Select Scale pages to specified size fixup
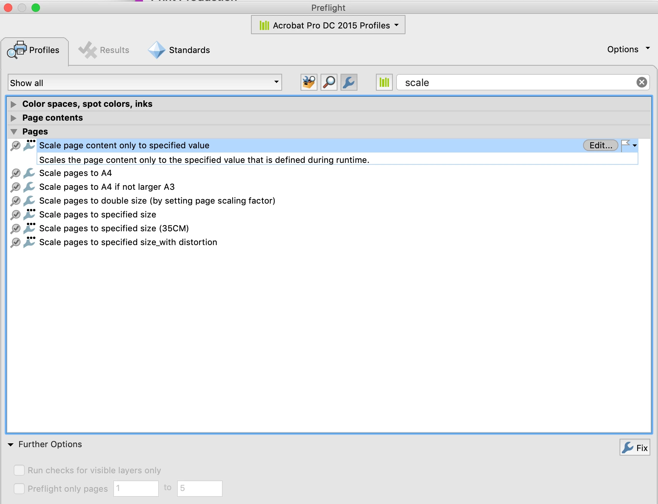Viewport: 658px width, 504px height. [98, 214]
